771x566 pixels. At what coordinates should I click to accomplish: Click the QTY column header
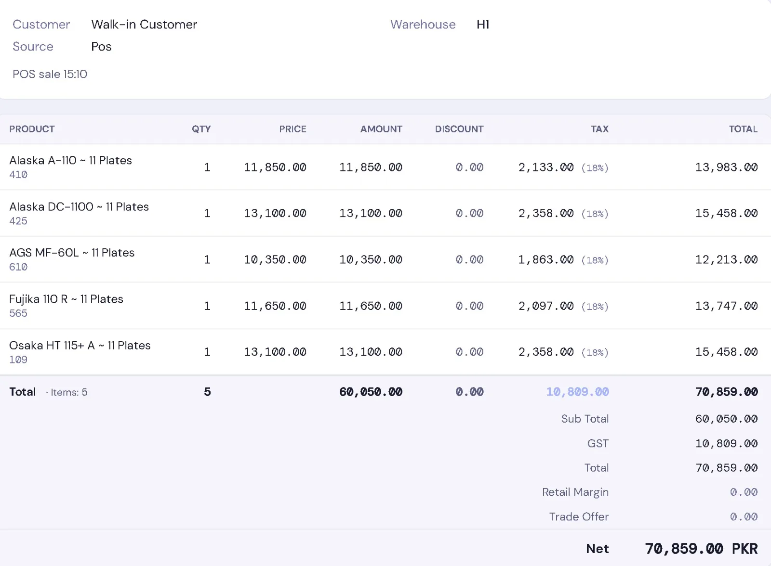(201, 129)
